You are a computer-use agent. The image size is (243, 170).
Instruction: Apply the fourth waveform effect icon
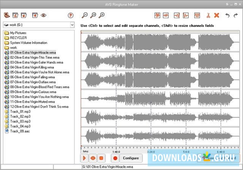186,15
